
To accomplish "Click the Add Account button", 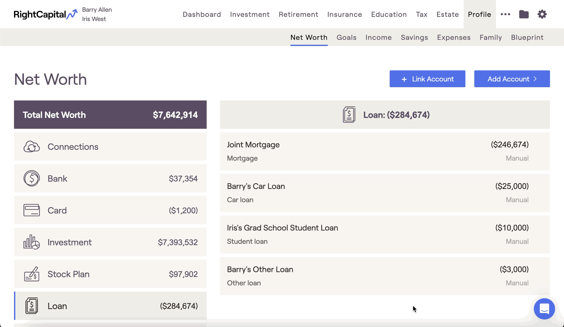I will 512,79.
